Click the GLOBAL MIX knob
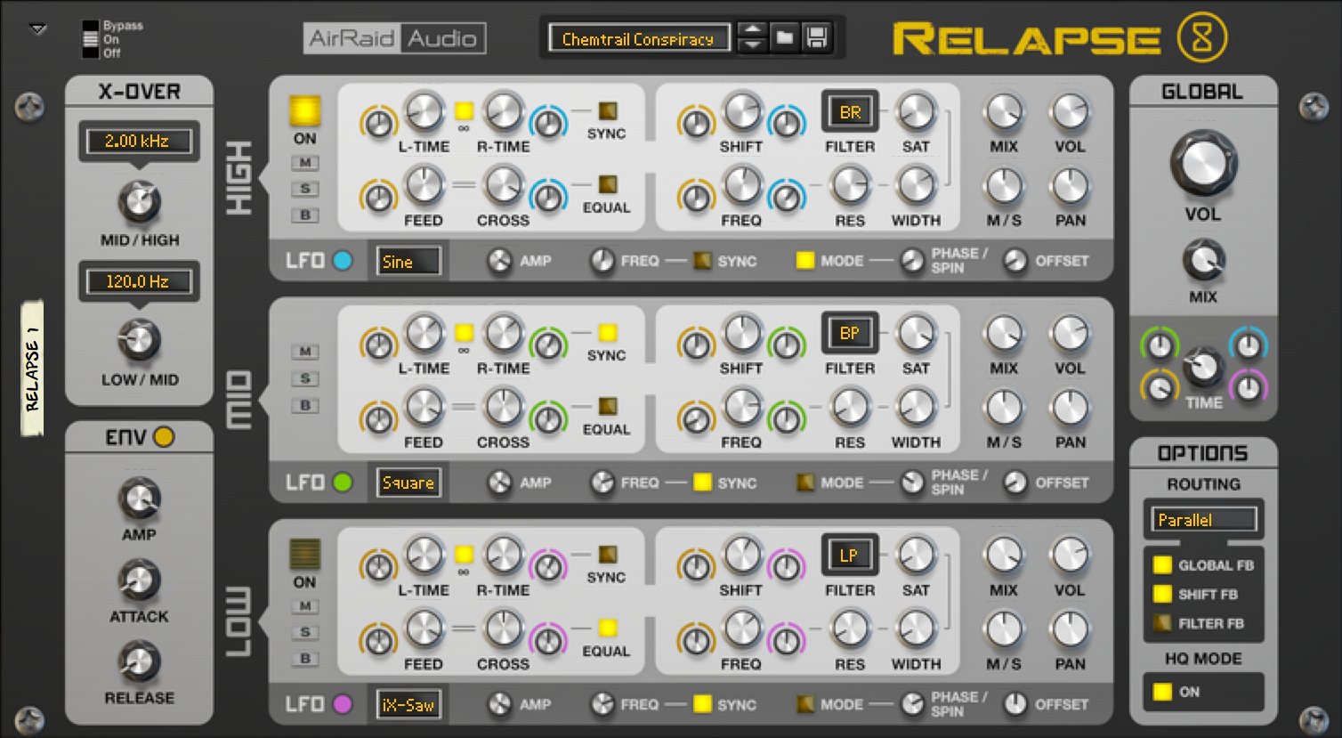Viewport: 1342px width, 738px height. click(1203, 261)
